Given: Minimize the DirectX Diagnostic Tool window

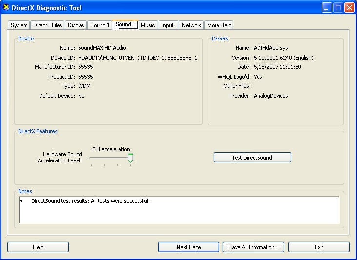Looking at the screenshot, I should [x=326, y=8].
